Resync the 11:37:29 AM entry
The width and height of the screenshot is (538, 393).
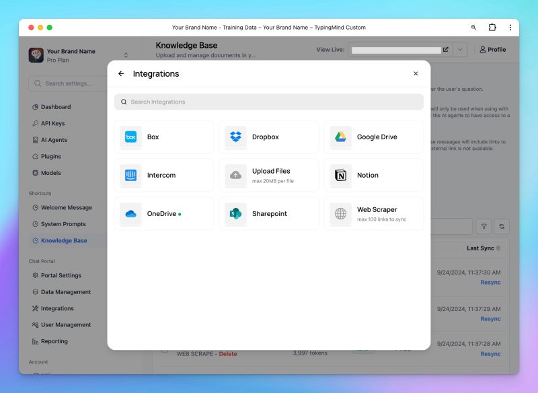click(x=490, y=319)
